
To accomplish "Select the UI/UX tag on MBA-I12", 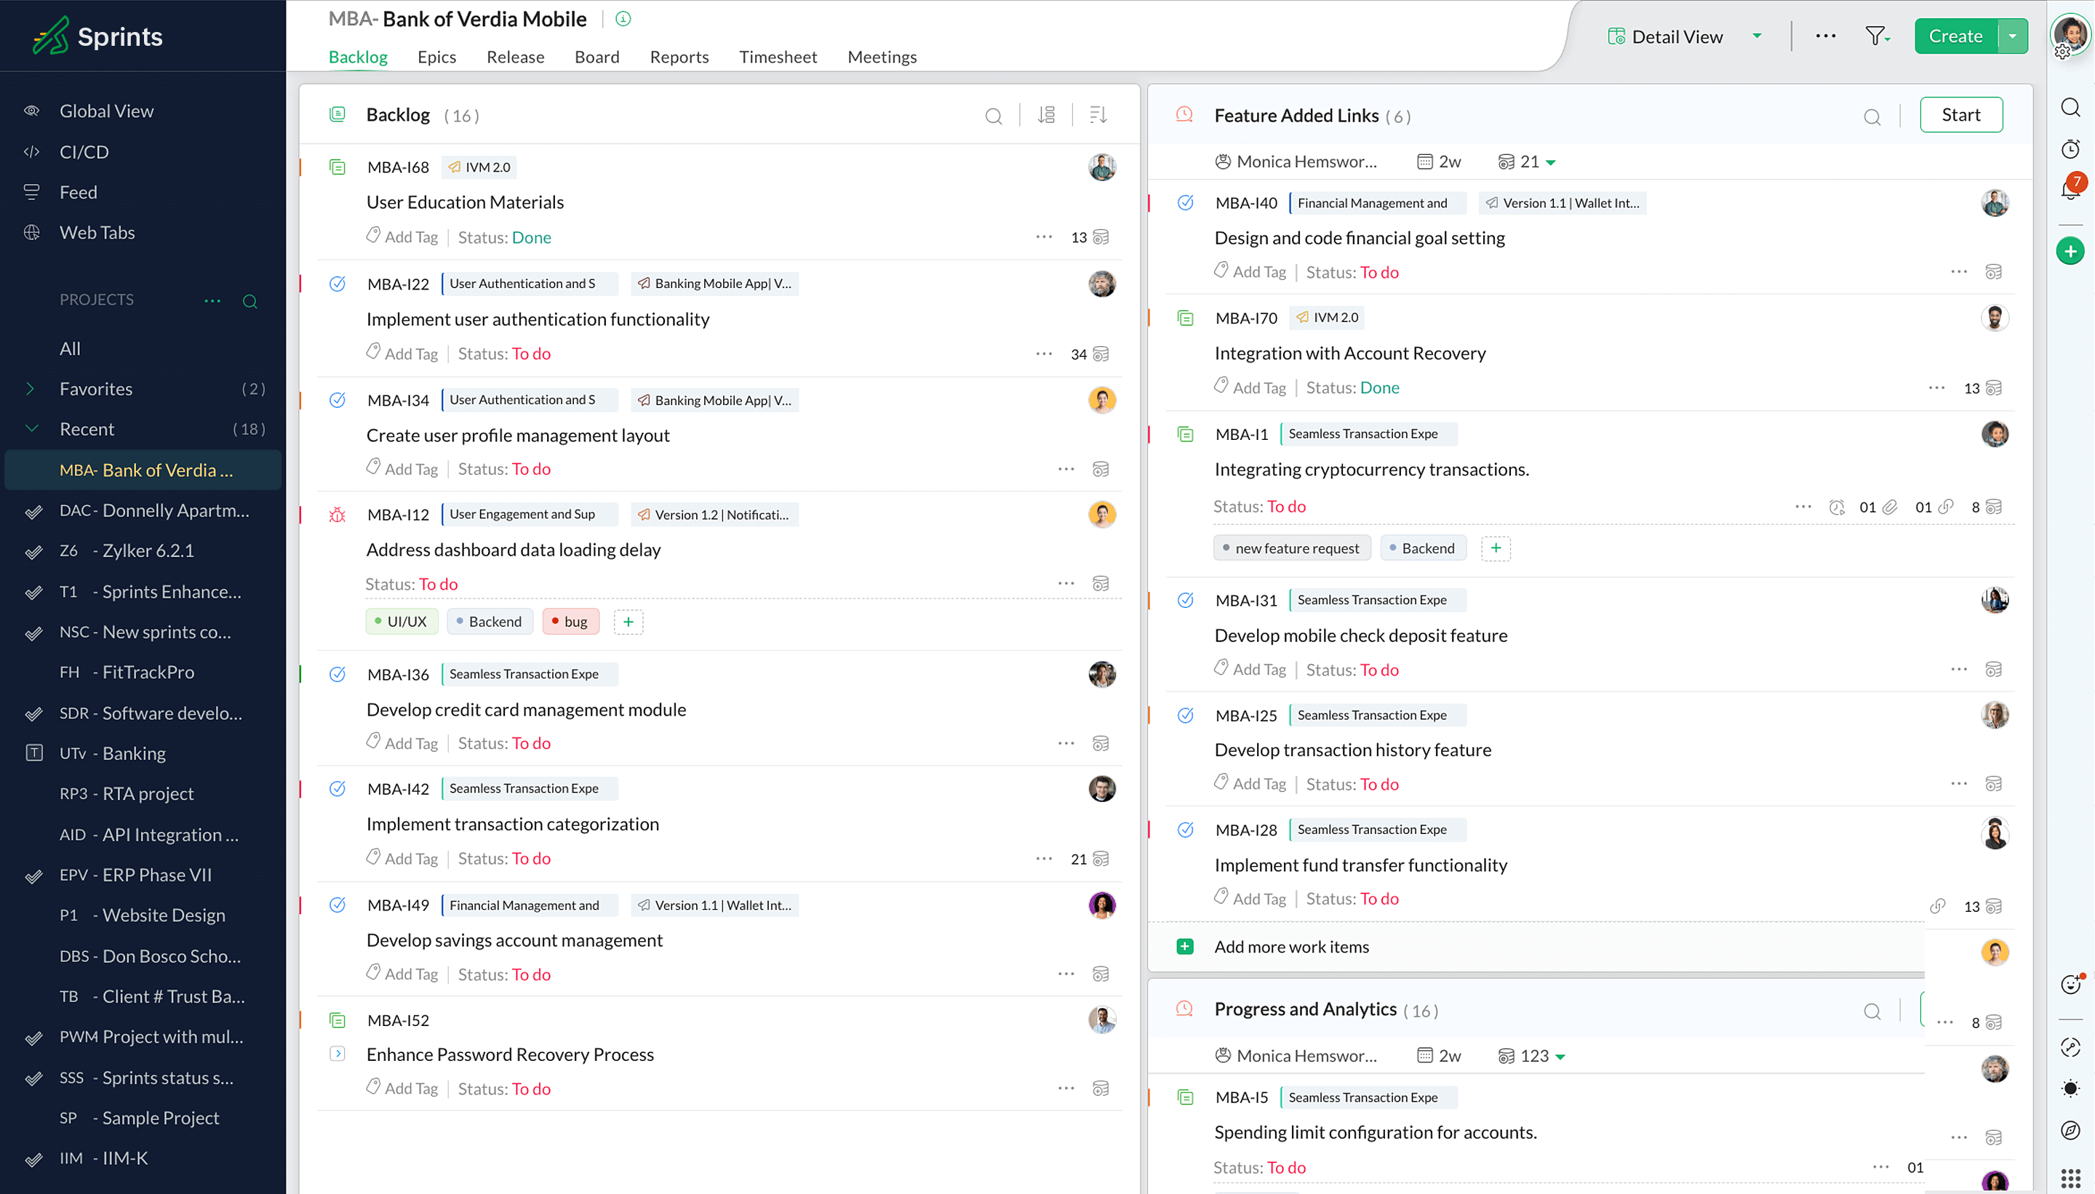I will pyautogui.click(x=401, y=622).
